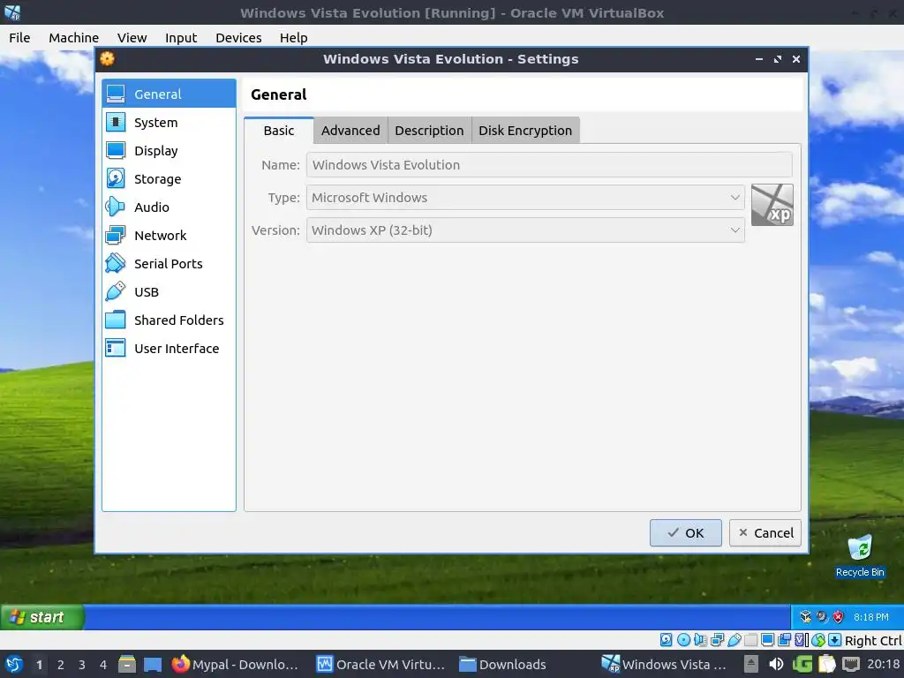Click the display monitor status icon

(x=767, y=640)
